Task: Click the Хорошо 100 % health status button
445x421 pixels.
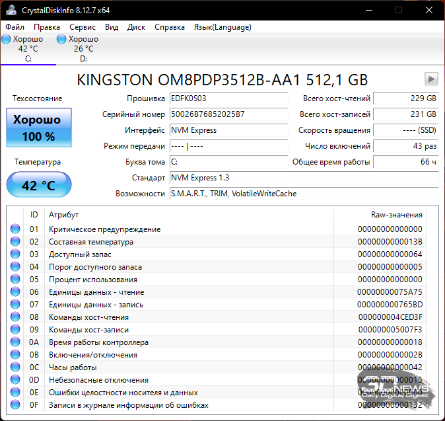Action: [x=39, y=128]
